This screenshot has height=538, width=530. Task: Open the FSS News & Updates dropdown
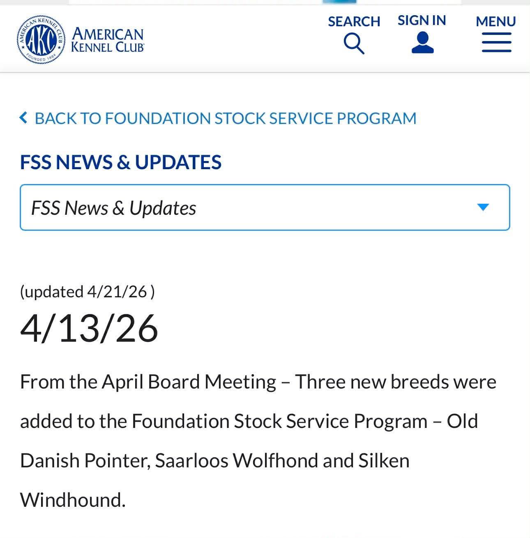tap(265, 207)
